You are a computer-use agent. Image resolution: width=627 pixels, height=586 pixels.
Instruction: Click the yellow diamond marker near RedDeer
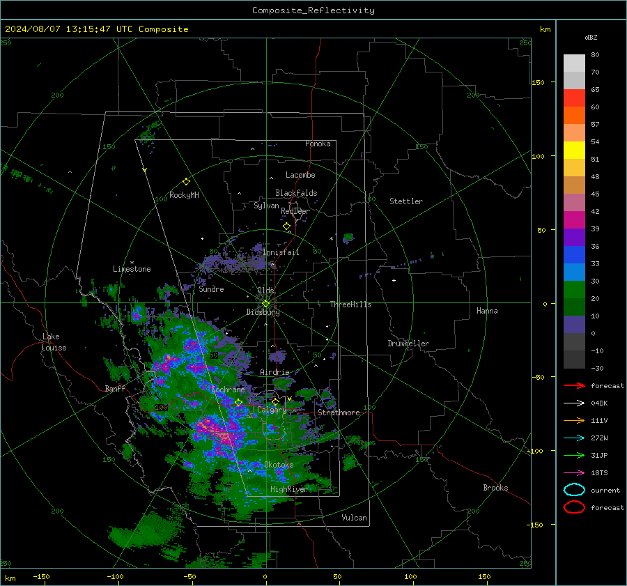(286, 226)
